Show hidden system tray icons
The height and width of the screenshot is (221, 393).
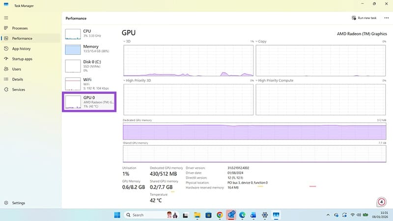328,215
